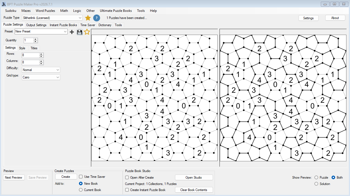
Task: Open the Mazes menu
Action: [x=26, y=11]
